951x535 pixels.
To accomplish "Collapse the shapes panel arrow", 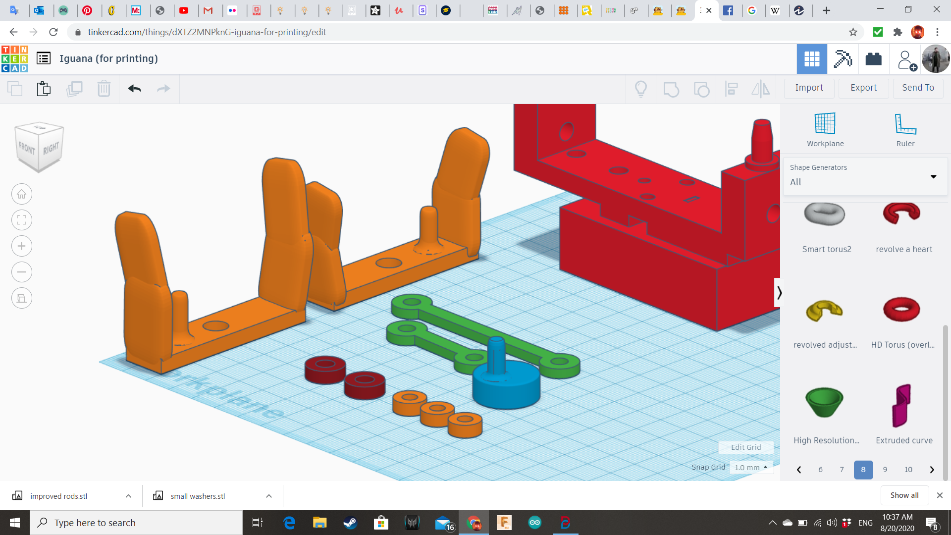I will point(779,293).
